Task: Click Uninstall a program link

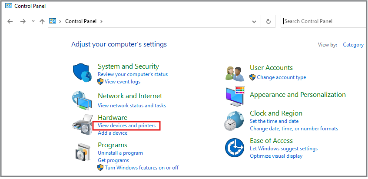Action: (x=120, y=153)
